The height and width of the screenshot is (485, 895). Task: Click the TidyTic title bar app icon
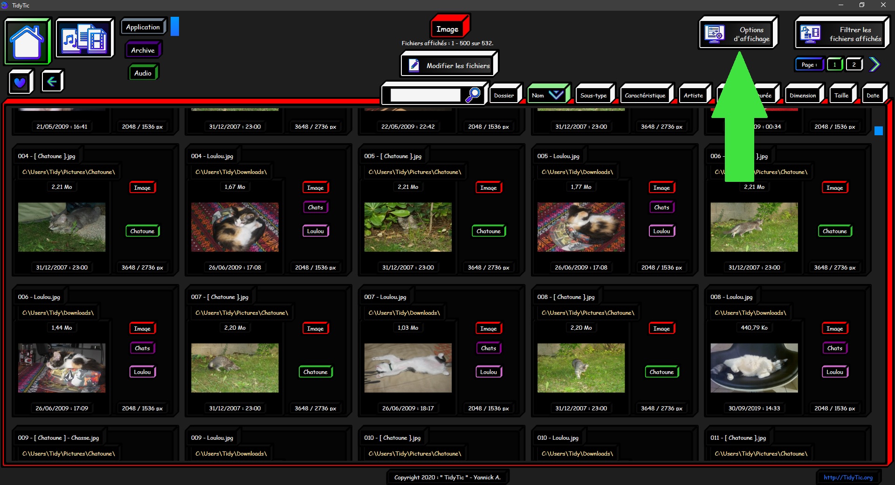click(x=5, y=5)
